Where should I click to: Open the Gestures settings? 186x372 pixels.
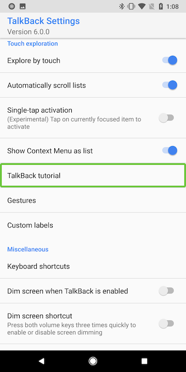tap(93, 200)
